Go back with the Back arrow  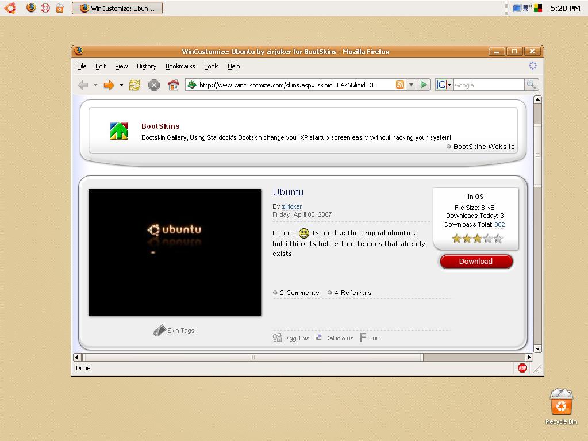[x=83, y=85]
